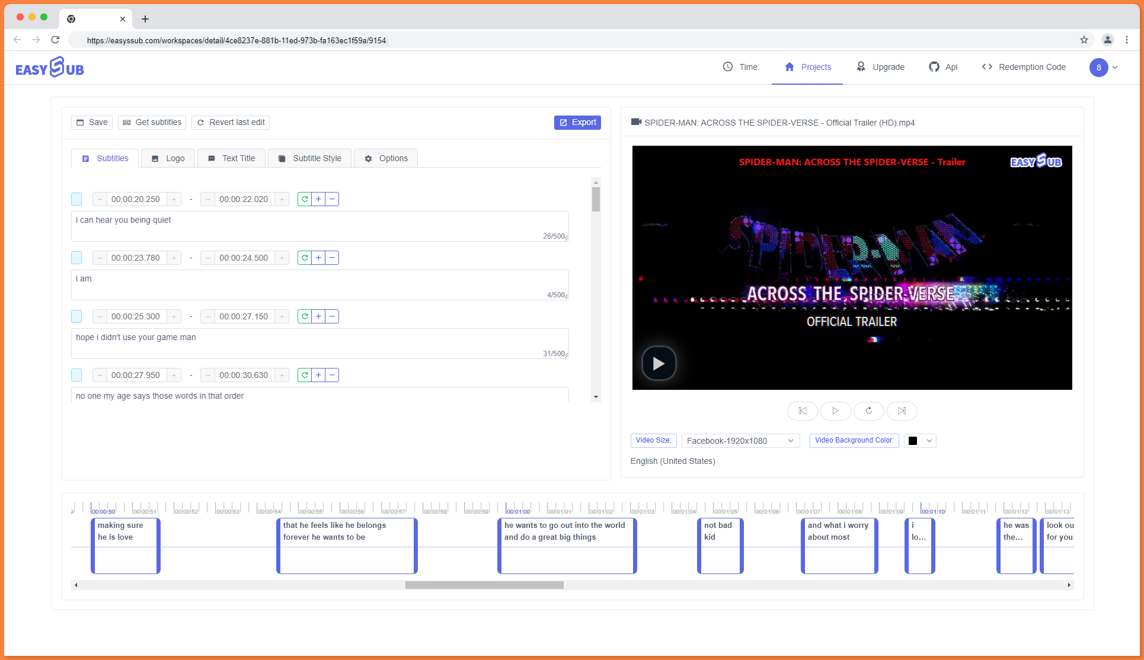Click the large play button on video
This screenshot has height=660, width=1144.
click(x=659, y=363)
